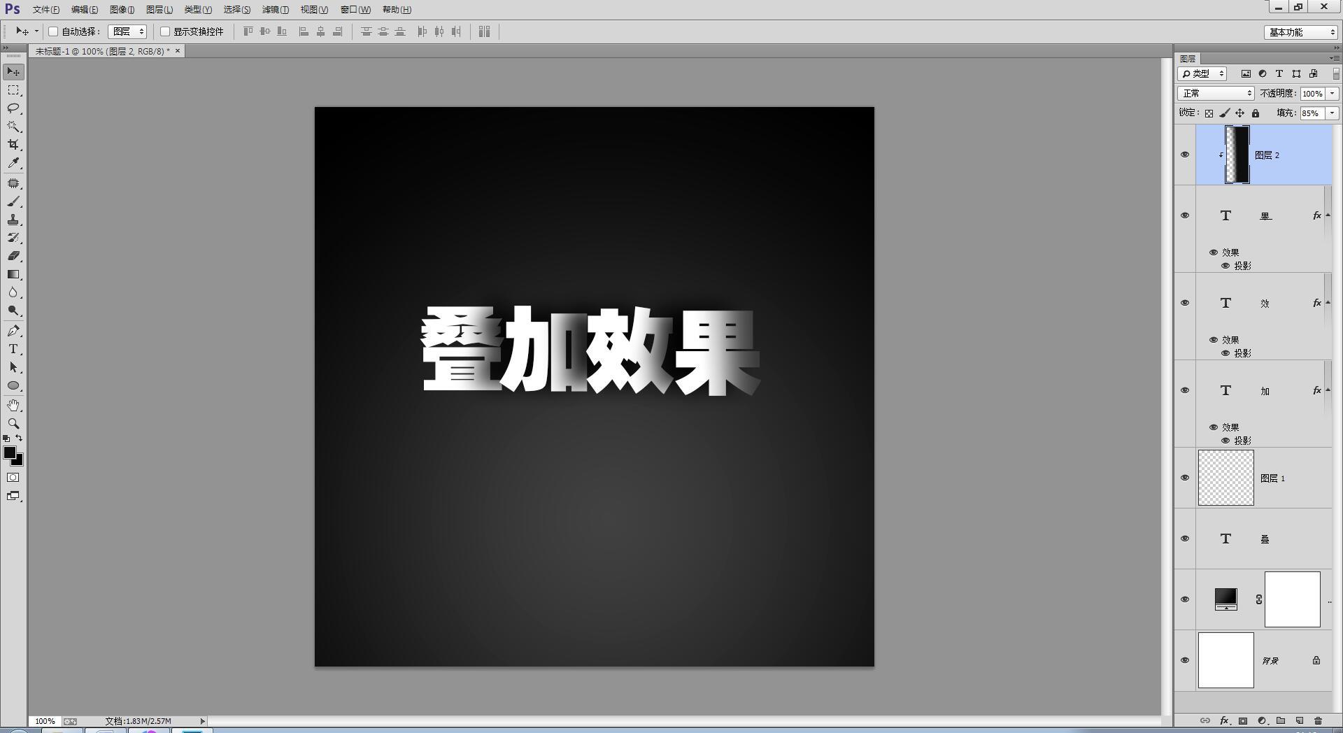Select the Zoom tool

[13, 424]
